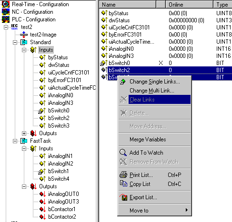
Task: Click the linked variable icon of bSwitch0 in tree
Action: 42,111
